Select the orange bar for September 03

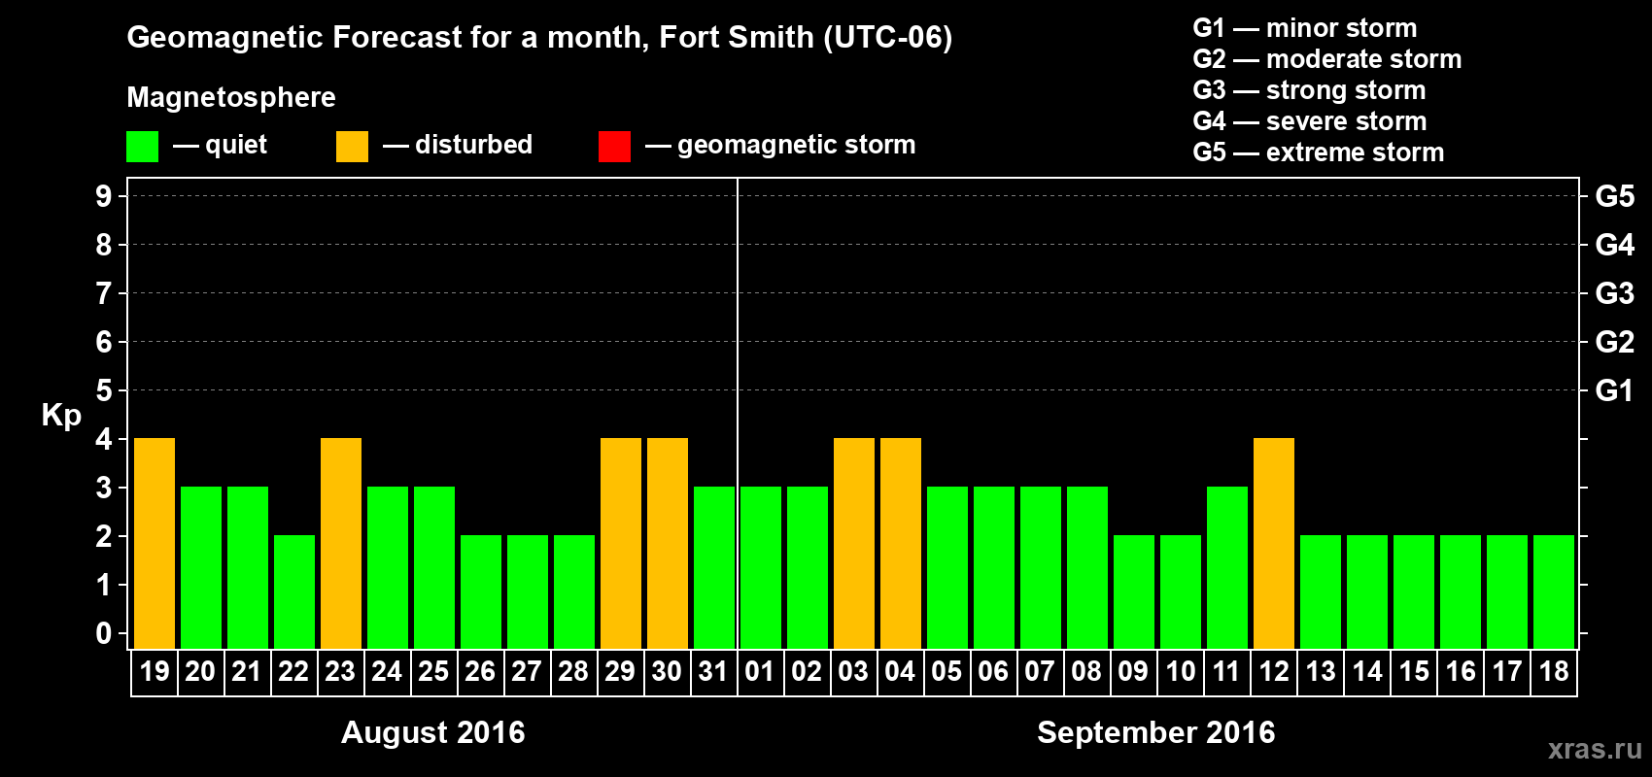854,544
